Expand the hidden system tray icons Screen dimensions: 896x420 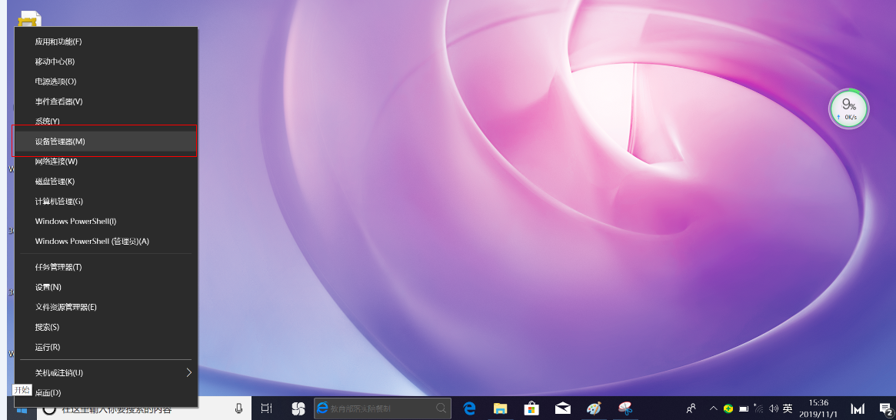click(713, 408)
